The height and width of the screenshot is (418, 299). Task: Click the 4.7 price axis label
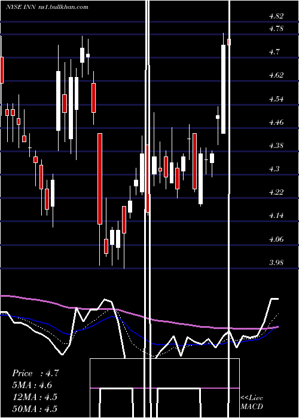[274, 52]
